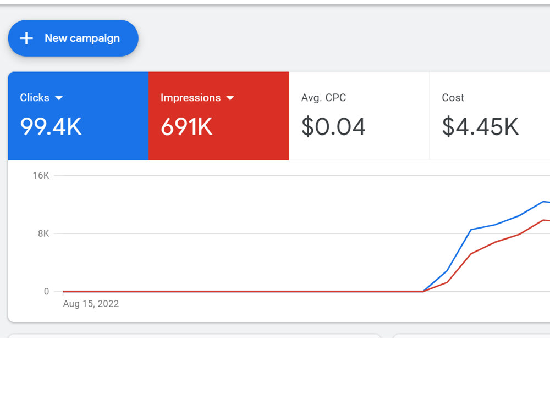Click the 0 axis label
This screenshot has height=412, width=550.
[46, 292]
